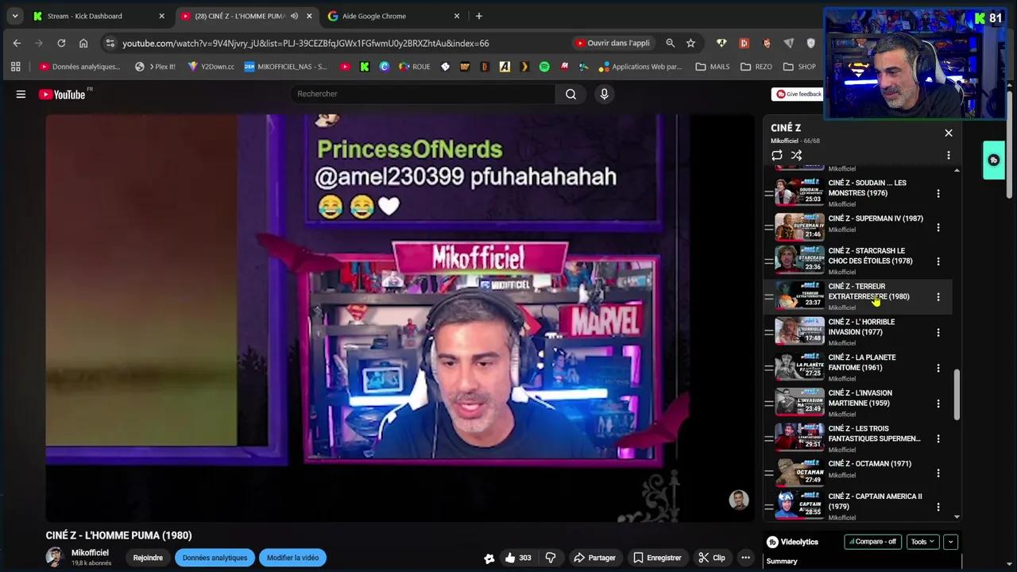This screenshot has height=572, width=1017.
Task: Open the OCTAMAN 1971 video thumbnail
Action: pyautogui.click(x=798, y=472)
